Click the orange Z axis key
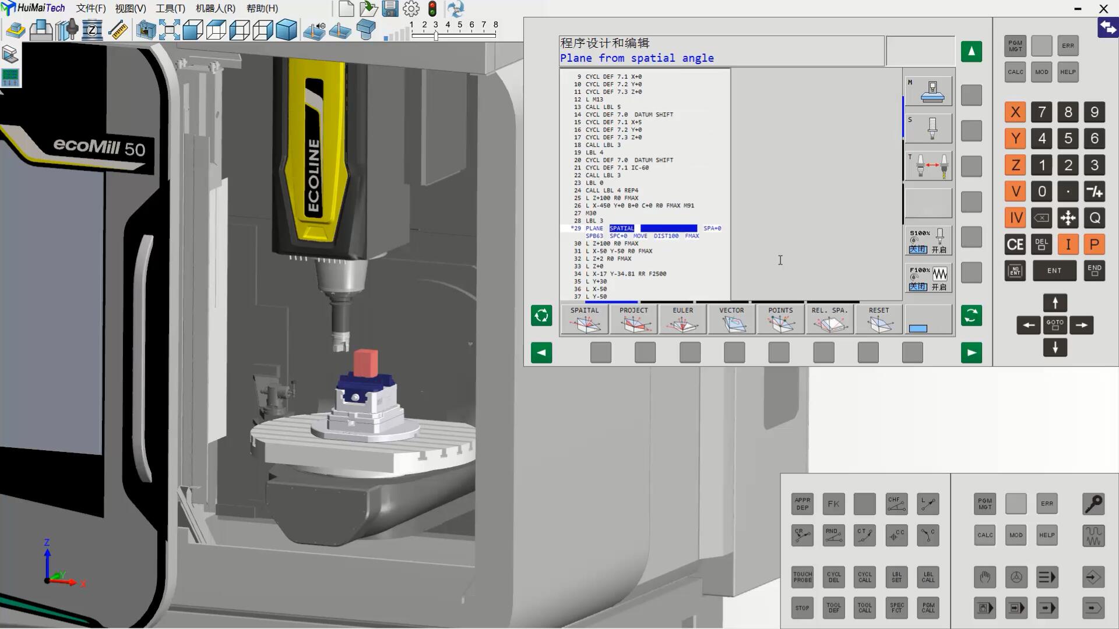1119x629 pixels. tap(1015, 165)
